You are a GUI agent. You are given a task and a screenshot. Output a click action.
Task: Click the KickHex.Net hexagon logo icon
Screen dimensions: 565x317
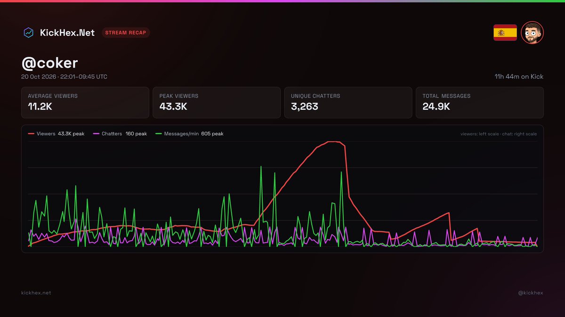coord(29,33)
